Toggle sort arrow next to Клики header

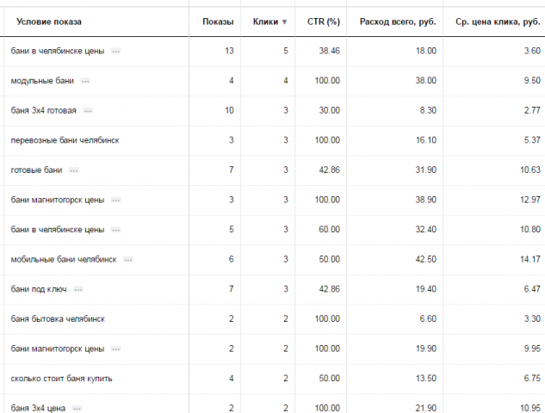(284, 22)
